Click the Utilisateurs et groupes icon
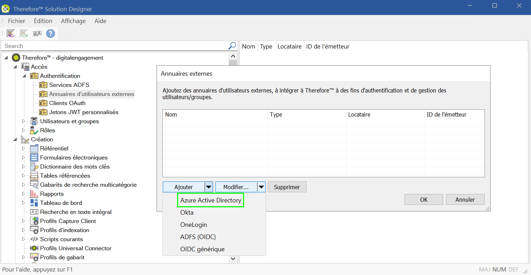 pos(34,121)
